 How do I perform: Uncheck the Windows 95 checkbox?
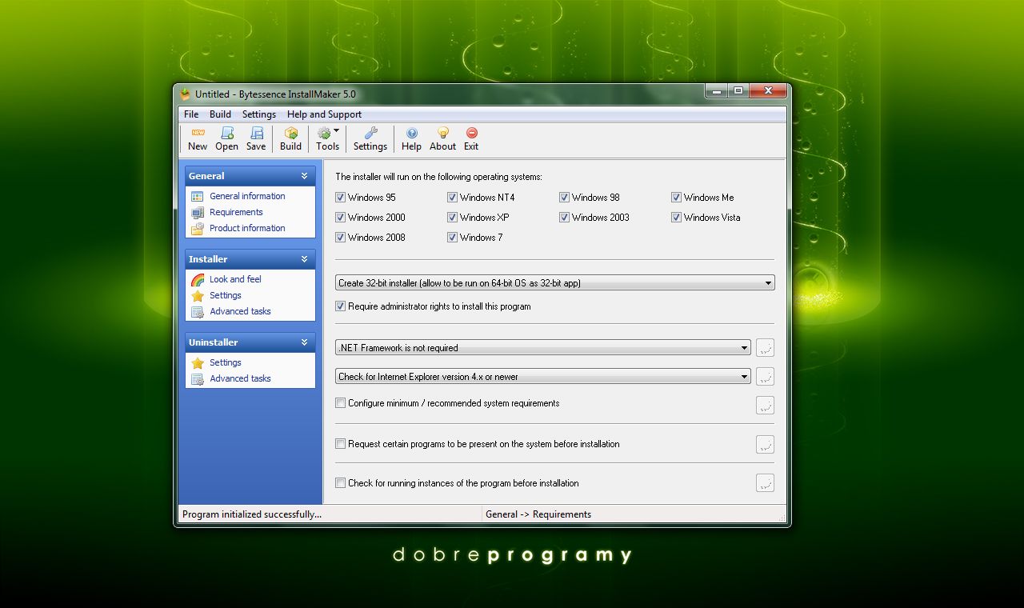pyautogui.click(x=341, y=198)
